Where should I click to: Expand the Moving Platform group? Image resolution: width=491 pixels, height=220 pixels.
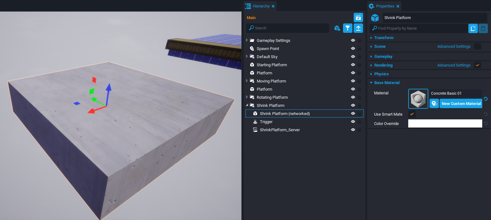click(247, 81)
